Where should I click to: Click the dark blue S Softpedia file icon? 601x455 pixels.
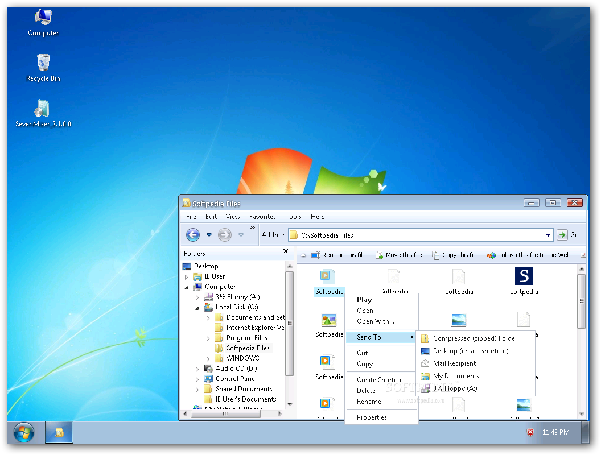click(524, 276)
